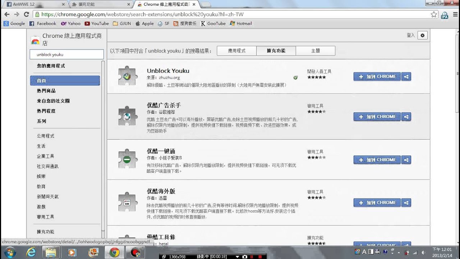Browse the 社交與通訊 category
This screenshot has width=460, height=259.
(x=47, y=166)
